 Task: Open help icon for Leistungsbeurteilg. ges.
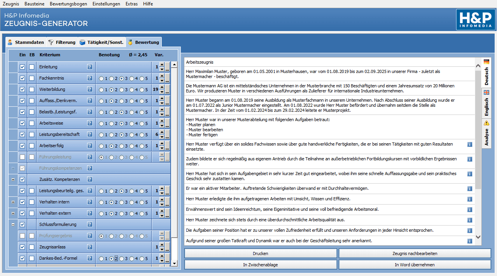(89, 191)
